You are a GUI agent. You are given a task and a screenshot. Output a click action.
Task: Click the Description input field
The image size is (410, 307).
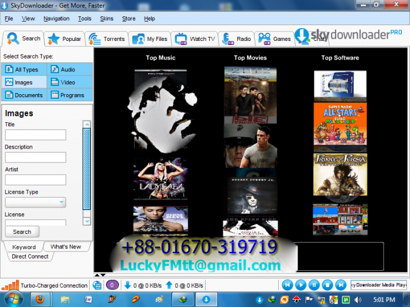click(36, 157)
